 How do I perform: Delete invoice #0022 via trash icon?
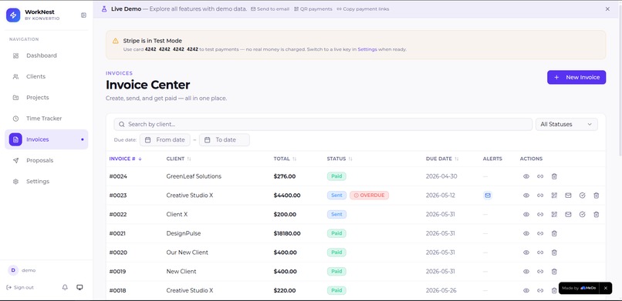[x=596, y=214]
